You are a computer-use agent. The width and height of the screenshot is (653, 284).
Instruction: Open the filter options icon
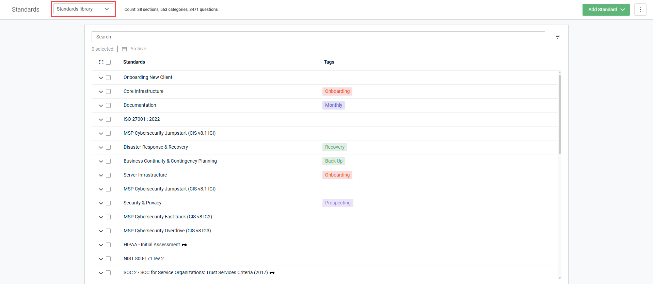557,37
